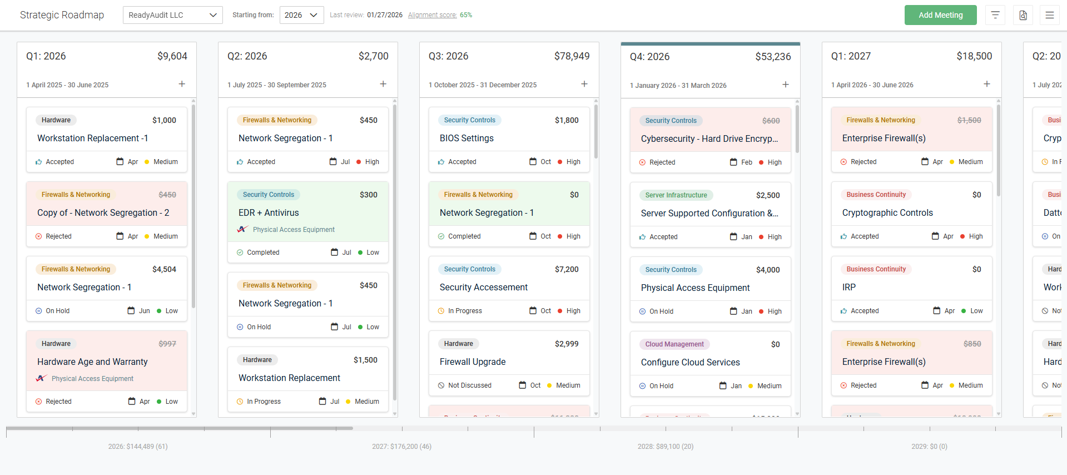The width and height of the screenshot is (1067, 475).
Task: Click the filter icon in top toolbar
Action: pyautogui.click(x=995, y=15)
